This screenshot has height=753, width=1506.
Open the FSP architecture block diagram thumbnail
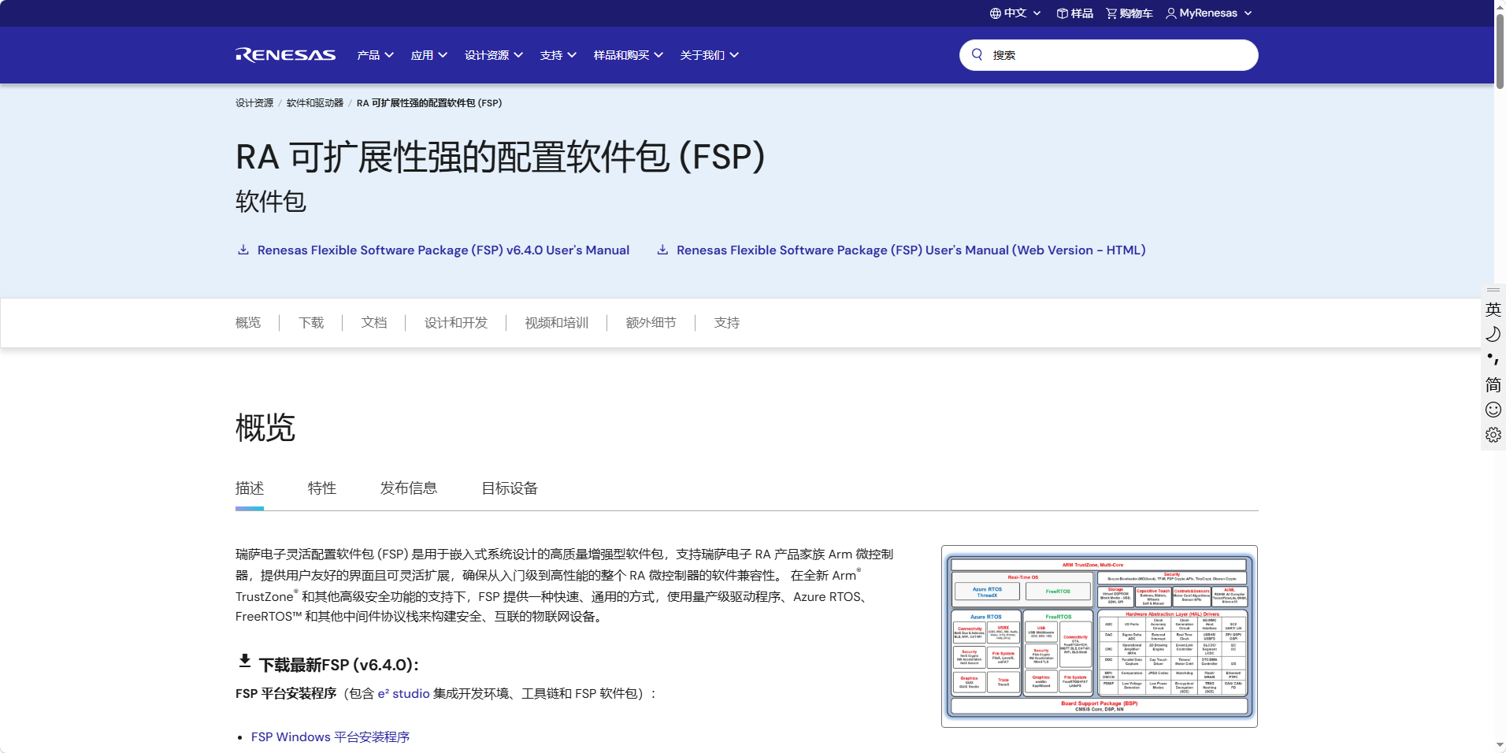[1099, 636]
